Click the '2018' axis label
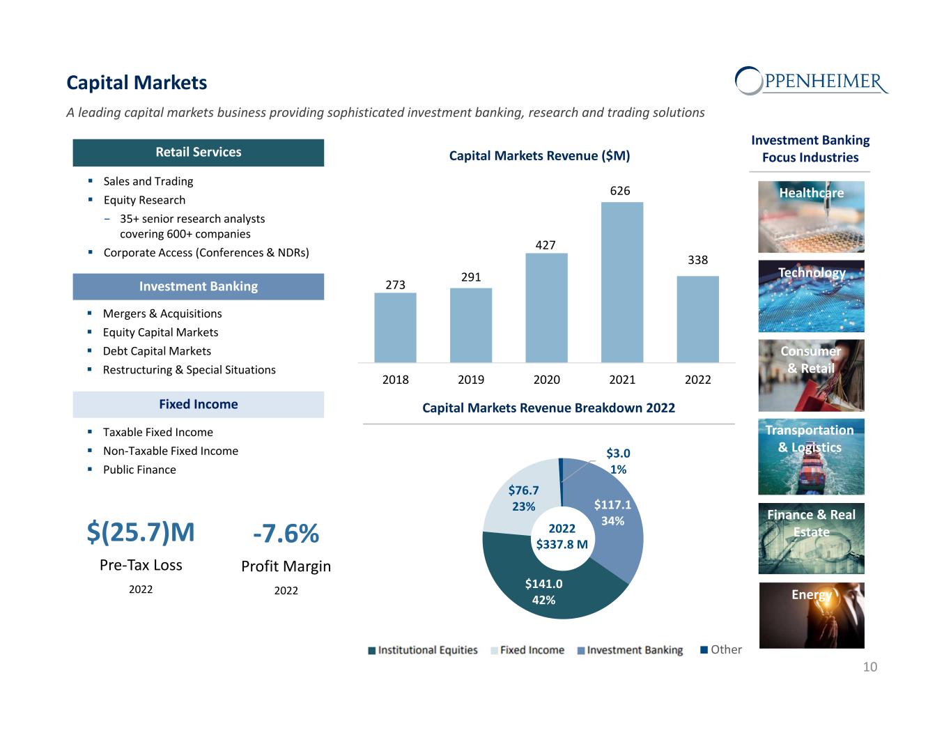 [x=396, y=380]
